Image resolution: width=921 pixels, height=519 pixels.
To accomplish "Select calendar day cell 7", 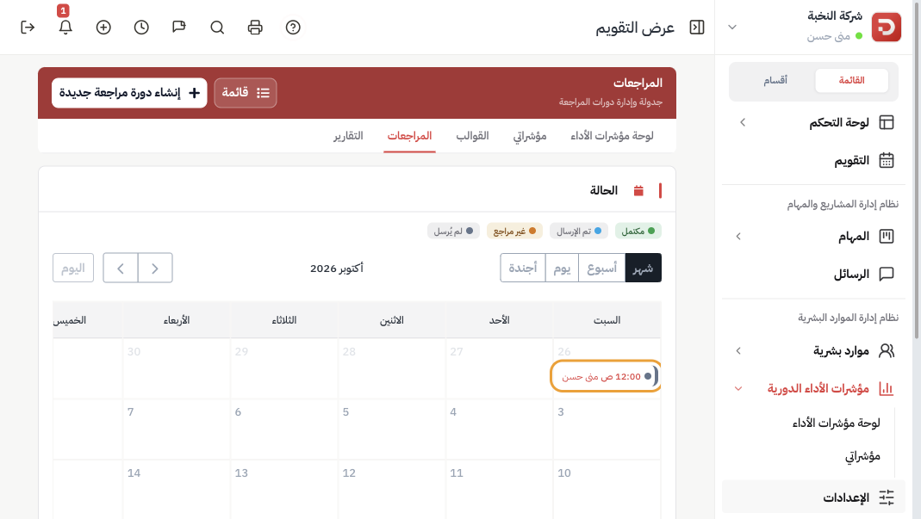I will [177, 429].
